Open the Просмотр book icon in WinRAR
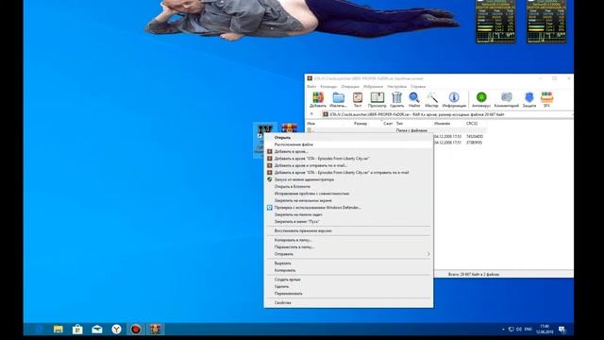The height and width of the screenshot is (340, 604). click(377, 99)
